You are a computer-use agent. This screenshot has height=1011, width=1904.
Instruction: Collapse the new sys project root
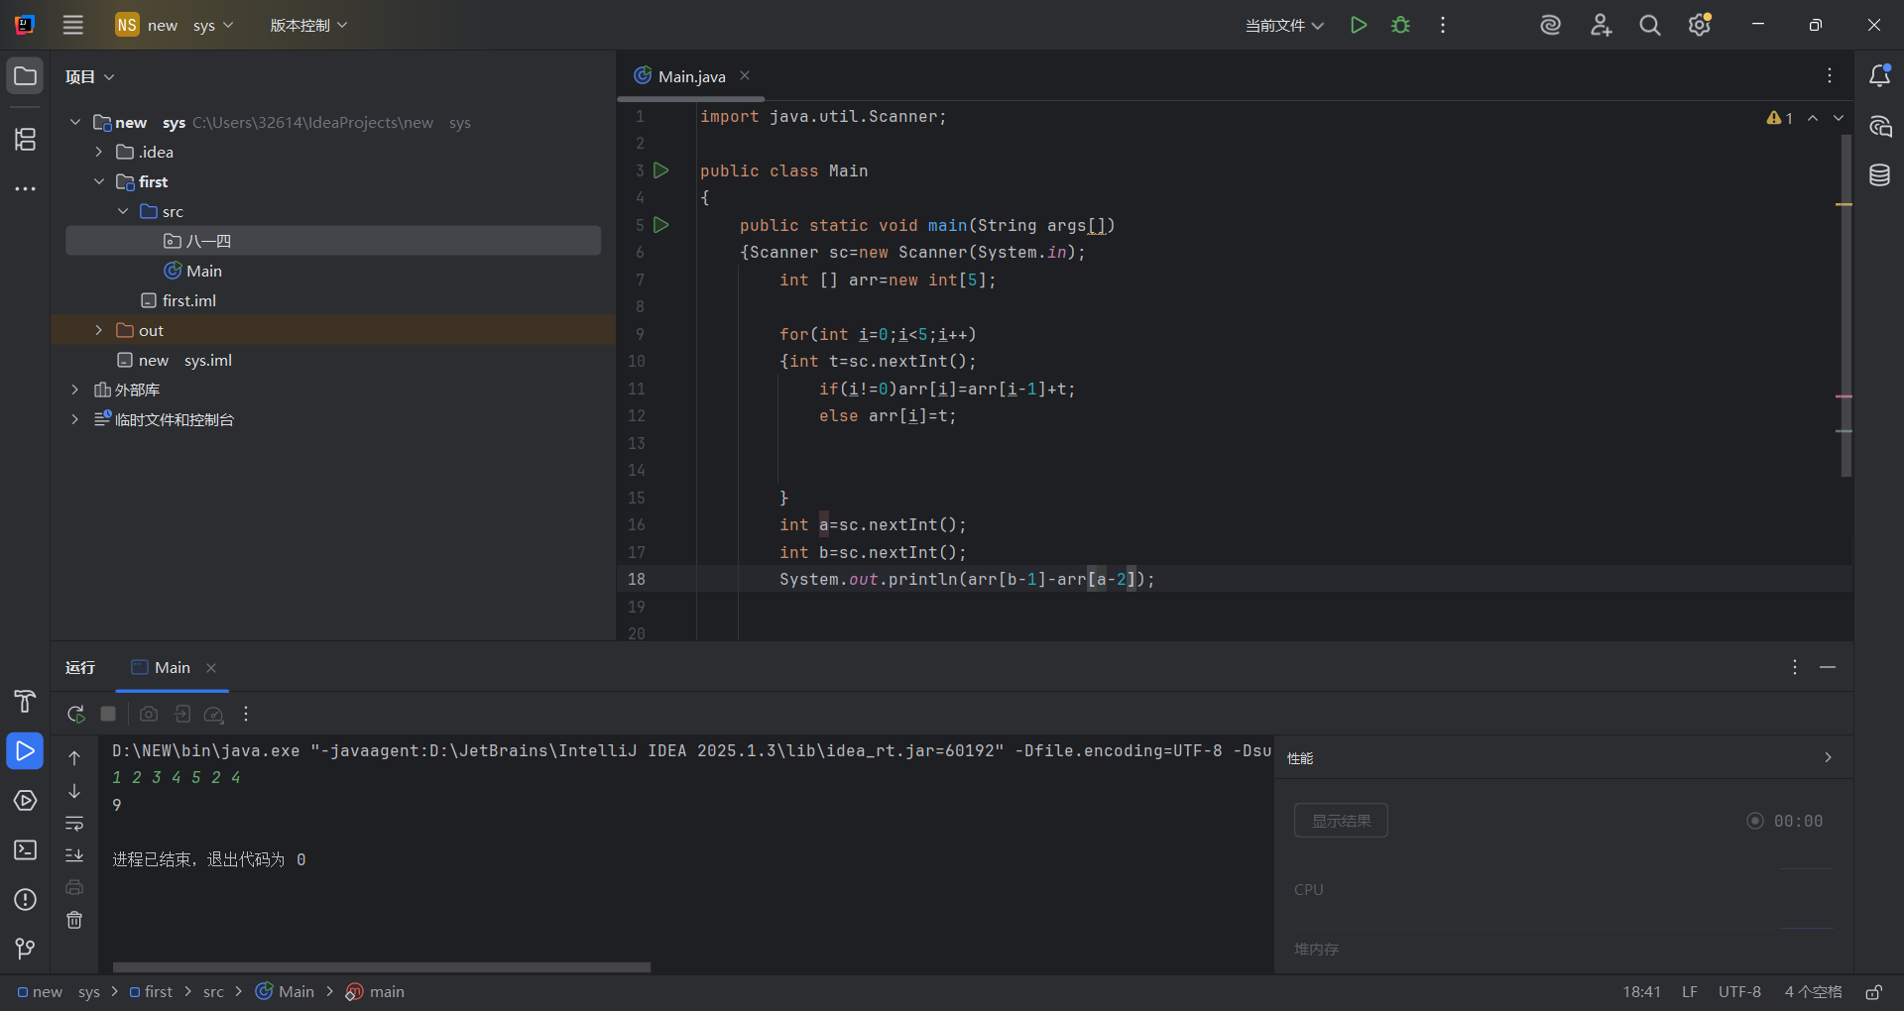[75, 122]
